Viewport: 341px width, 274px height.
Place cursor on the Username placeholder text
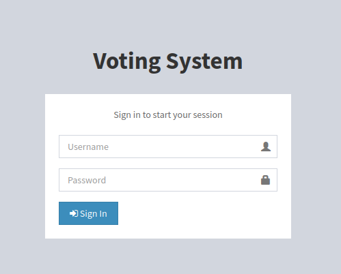[x=88, y=147]
